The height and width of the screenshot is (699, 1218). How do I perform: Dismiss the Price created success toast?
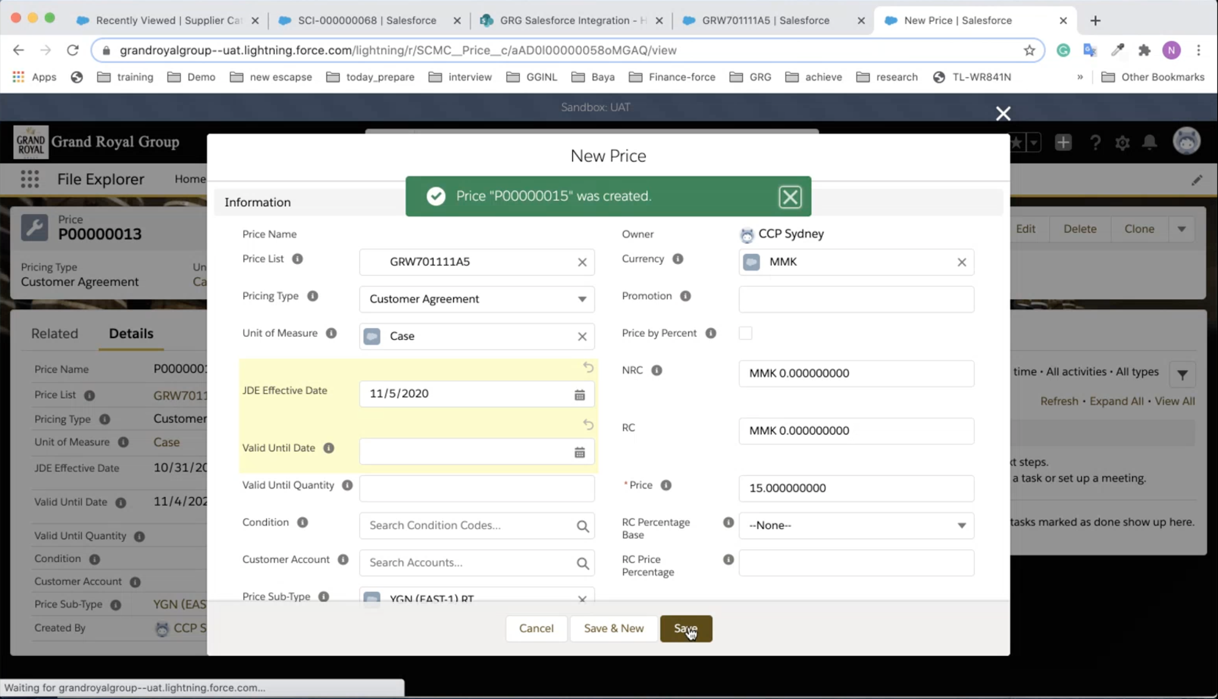click(789, 196)
